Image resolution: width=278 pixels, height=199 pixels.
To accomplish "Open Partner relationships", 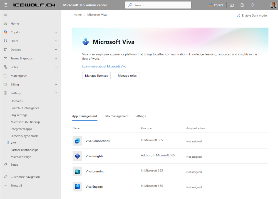I will point(24,150).
